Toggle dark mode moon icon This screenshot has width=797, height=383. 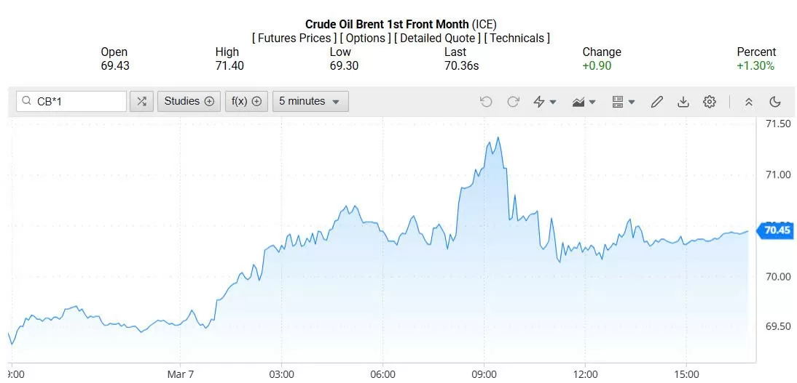coord(775,102)
